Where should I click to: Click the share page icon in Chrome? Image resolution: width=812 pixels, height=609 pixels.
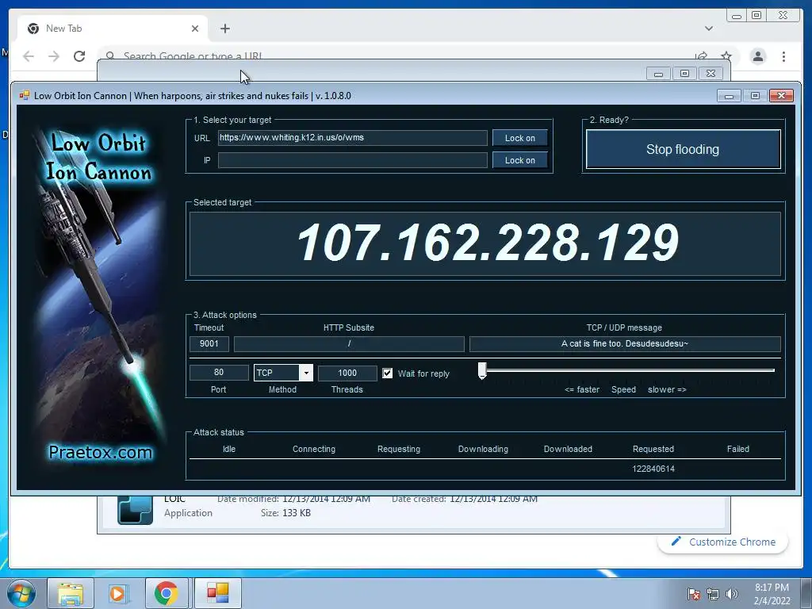[x=701, y=56]
